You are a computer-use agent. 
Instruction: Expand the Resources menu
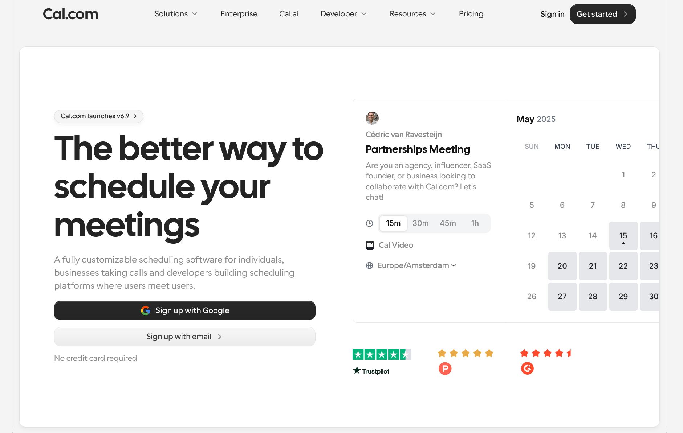coord(412,14)
